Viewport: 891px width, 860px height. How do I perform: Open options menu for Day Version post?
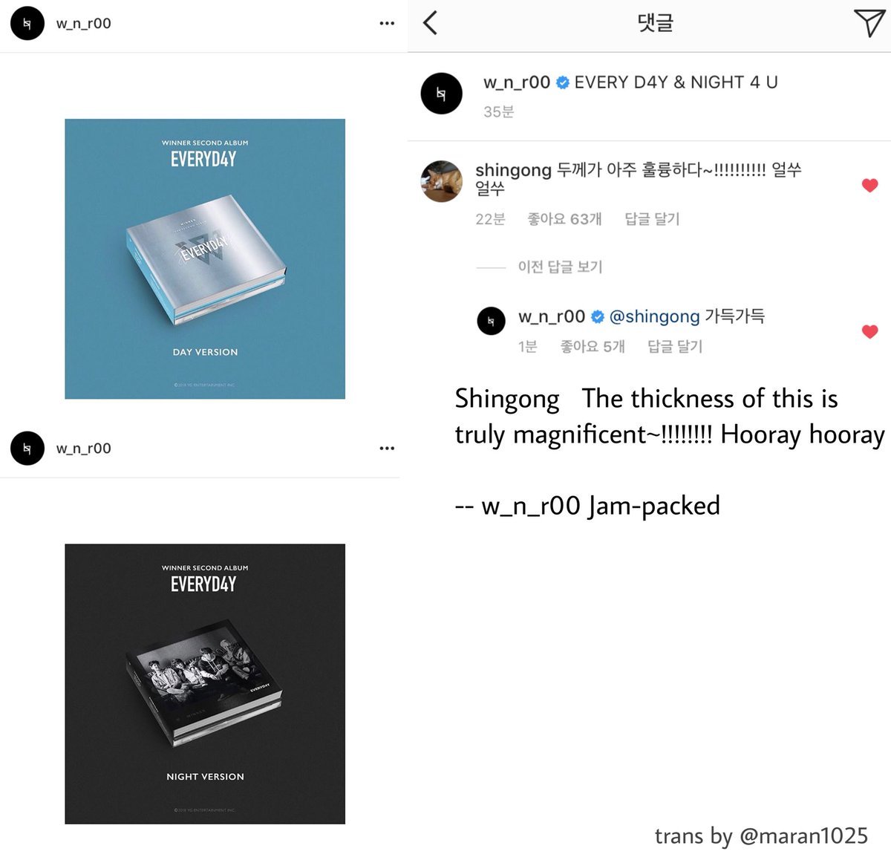click(x=387, y=24)
